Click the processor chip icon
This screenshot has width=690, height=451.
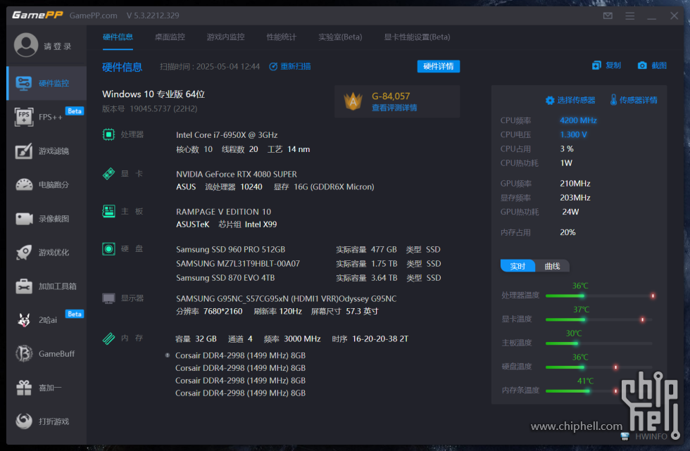pyautogui.click(x=108, y=134)
